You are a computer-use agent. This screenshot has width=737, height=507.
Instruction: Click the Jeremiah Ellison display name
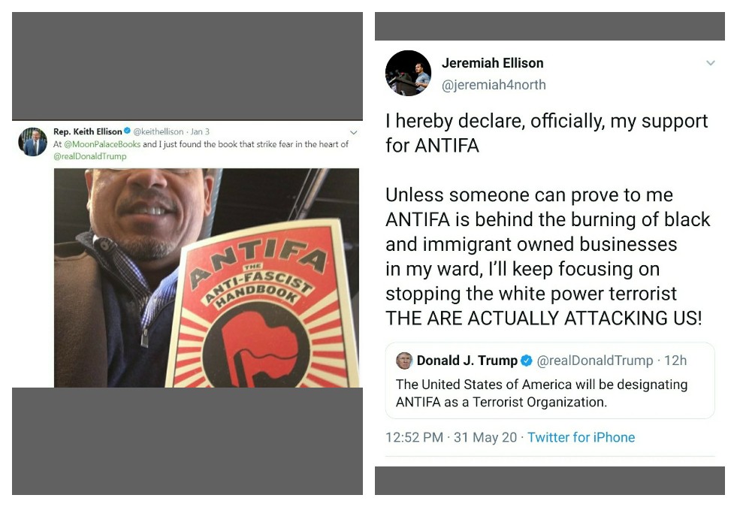[x=492, y=63]
